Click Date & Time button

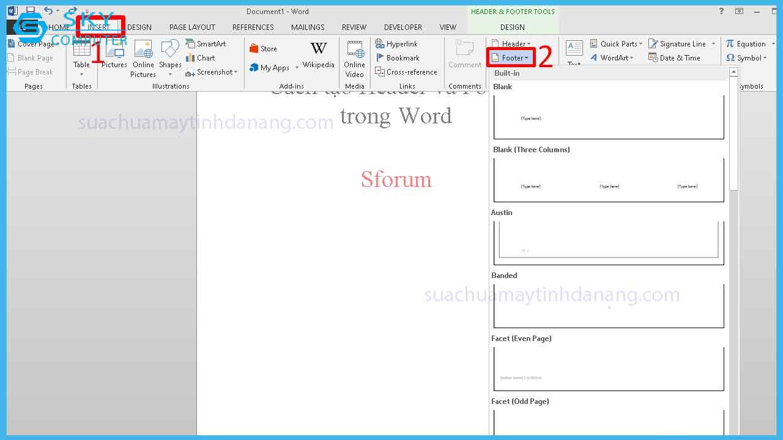674,58
